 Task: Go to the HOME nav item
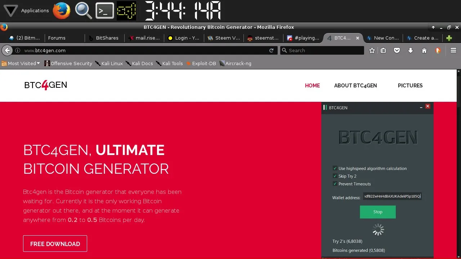(x=312, y=86)
